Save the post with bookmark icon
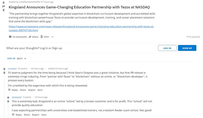The width and height of the screenshot is (203, 118). 45,37
